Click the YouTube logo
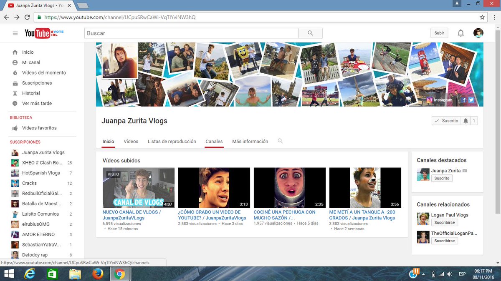Screen dimensions: 501x281 38,33
